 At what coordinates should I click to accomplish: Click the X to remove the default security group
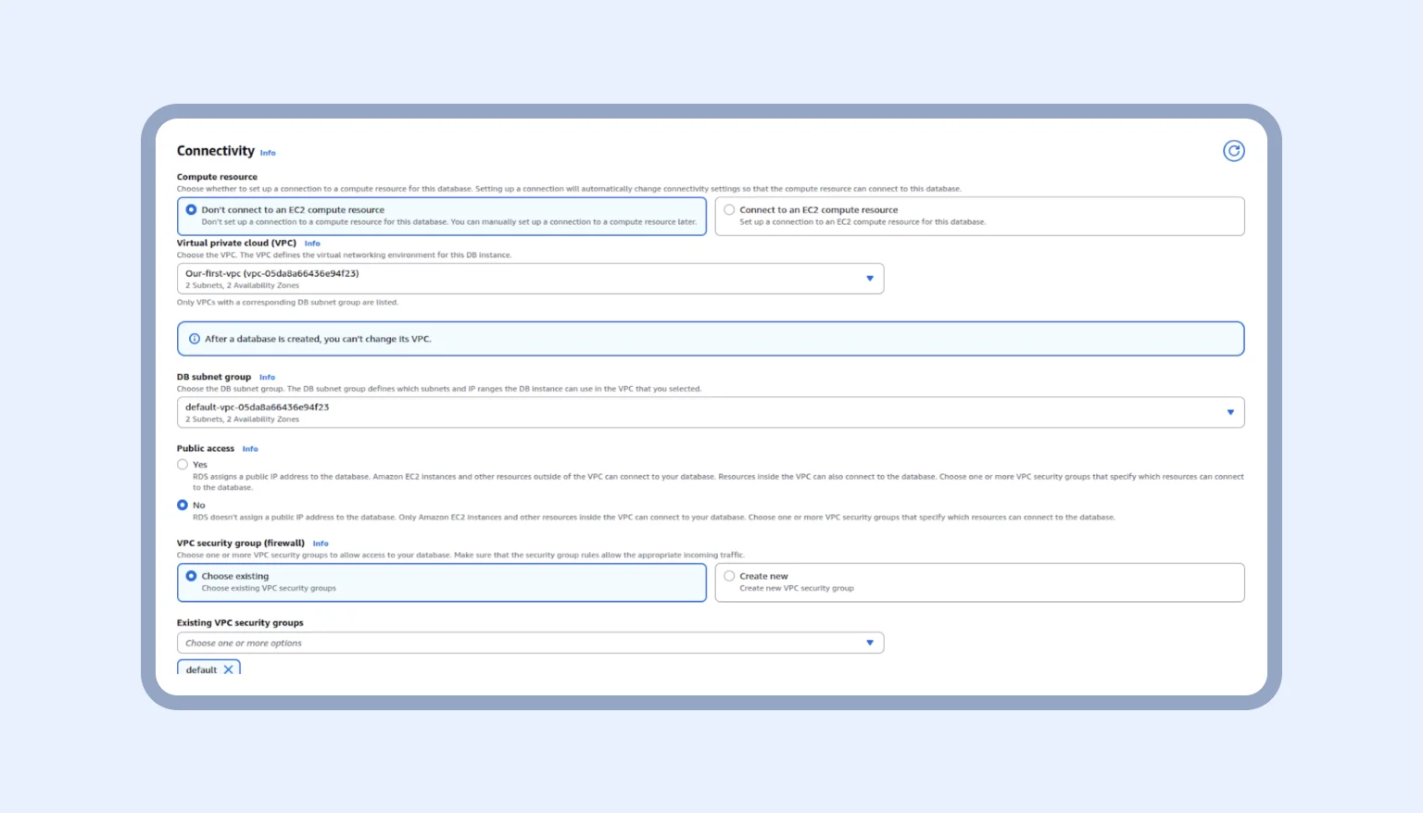(227, 669)
